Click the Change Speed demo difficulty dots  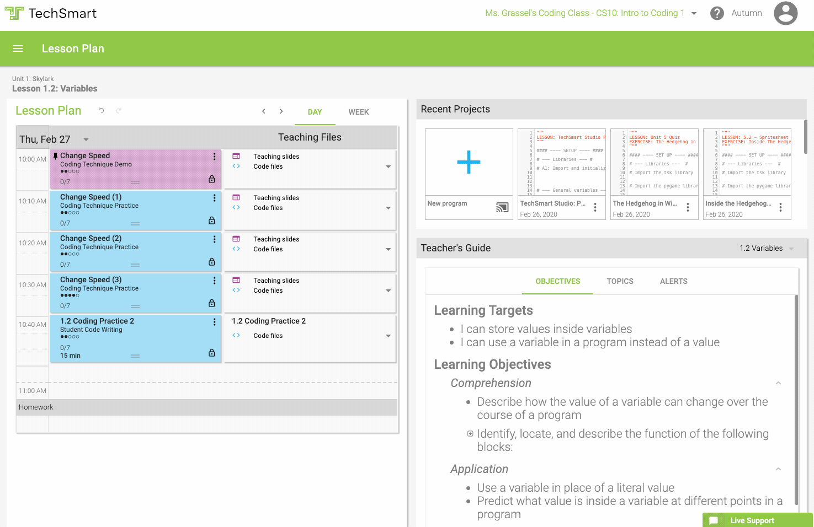70,171
